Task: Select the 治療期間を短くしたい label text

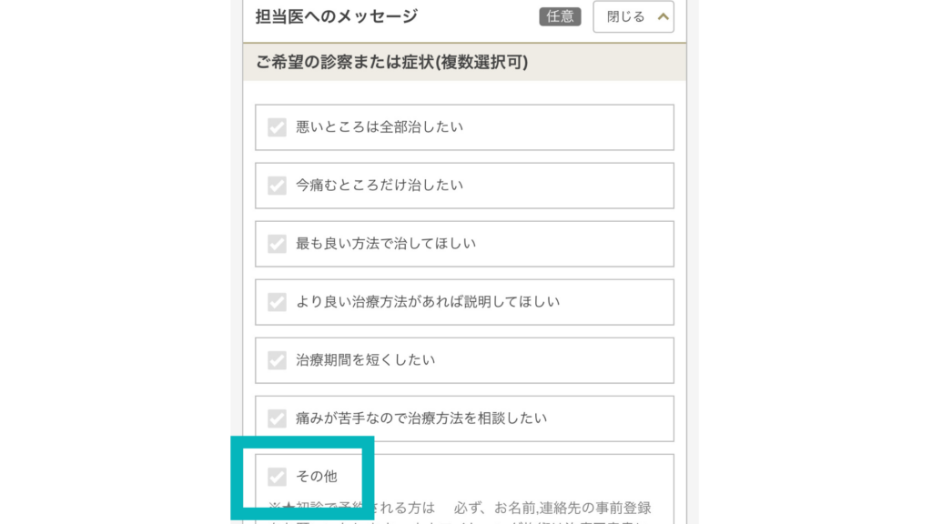Action: tap(366, 360)
